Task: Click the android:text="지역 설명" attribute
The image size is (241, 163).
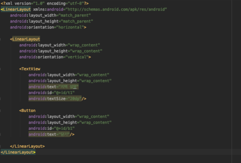Action: click(x=53, y=87)
